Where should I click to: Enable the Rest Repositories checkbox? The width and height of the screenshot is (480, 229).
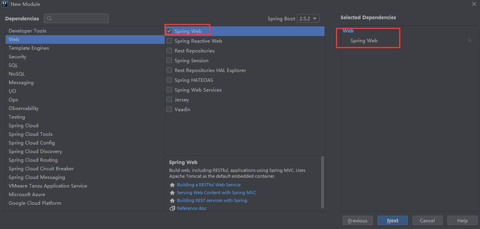point(169,50)
